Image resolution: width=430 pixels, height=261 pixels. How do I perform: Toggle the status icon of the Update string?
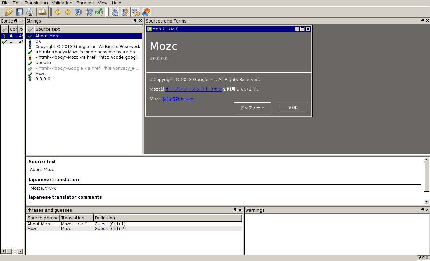coord(30,63)
